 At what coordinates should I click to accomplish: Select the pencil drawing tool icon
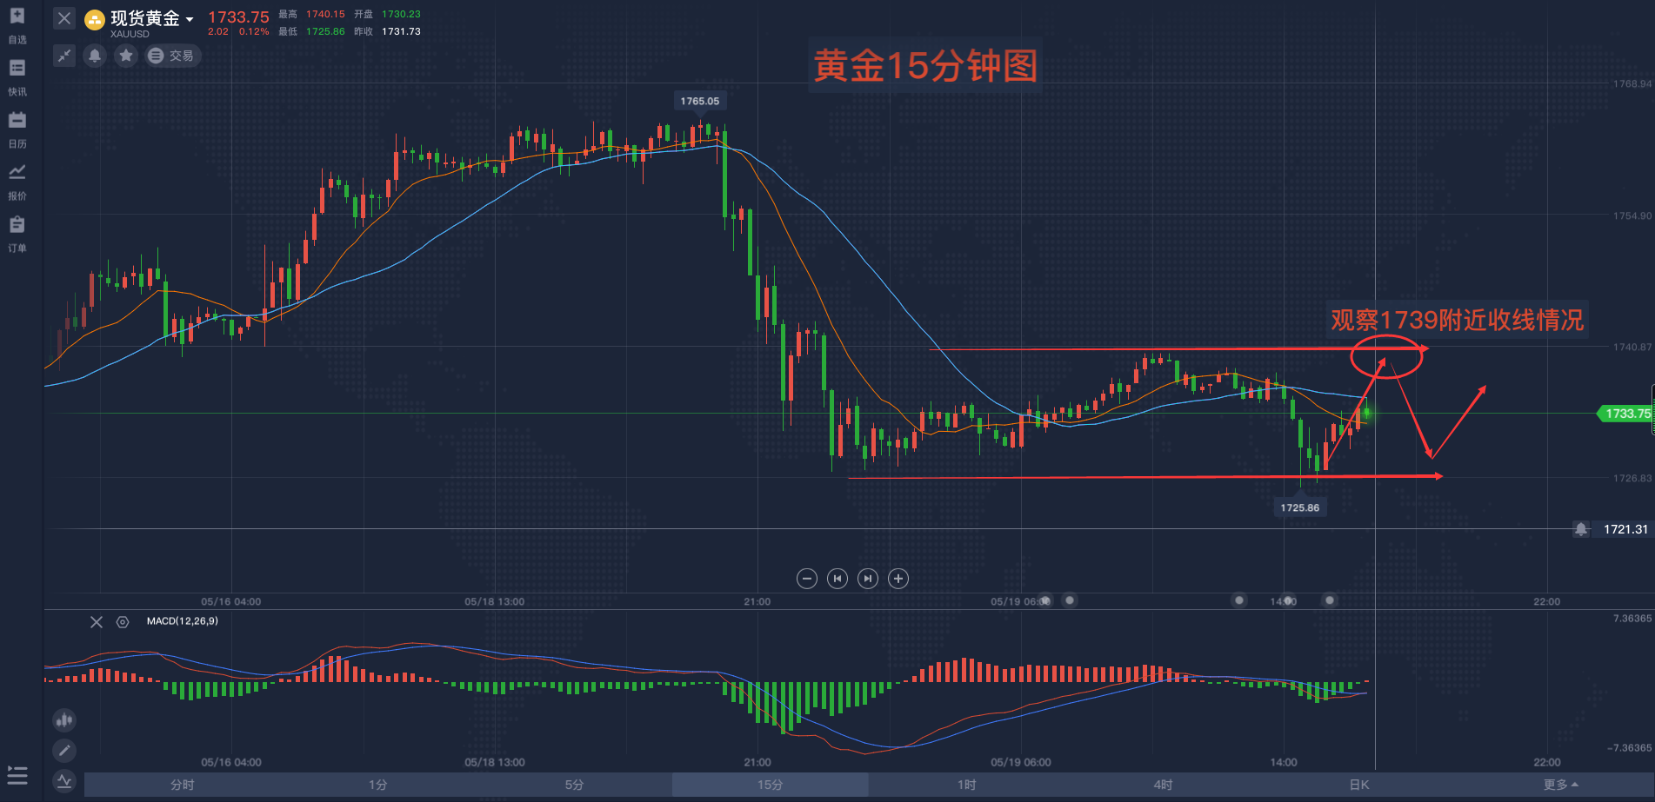click(64, 751)
